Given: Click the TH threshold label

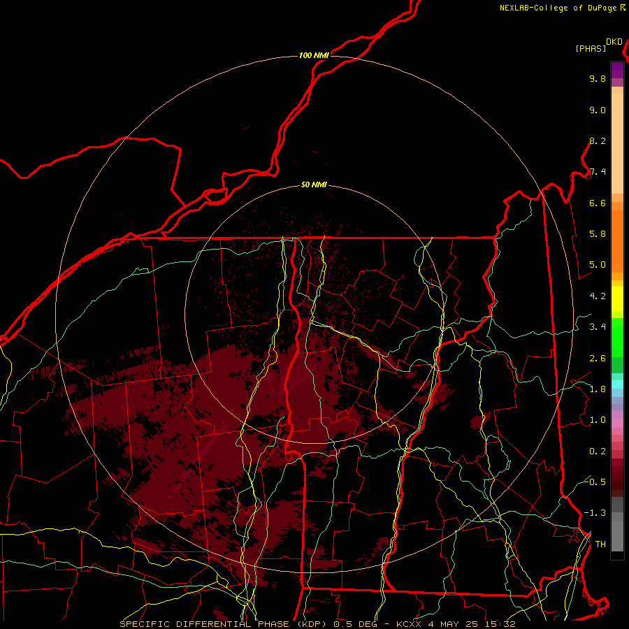Looking at the screenshot, I should pyautogui.click(x=600, y=544).
